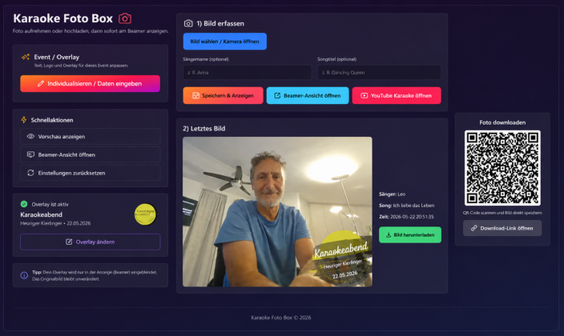Open the blue Beamer-Ansicht öffnen button
Viewport: 564px width, 336px height.
308,95
